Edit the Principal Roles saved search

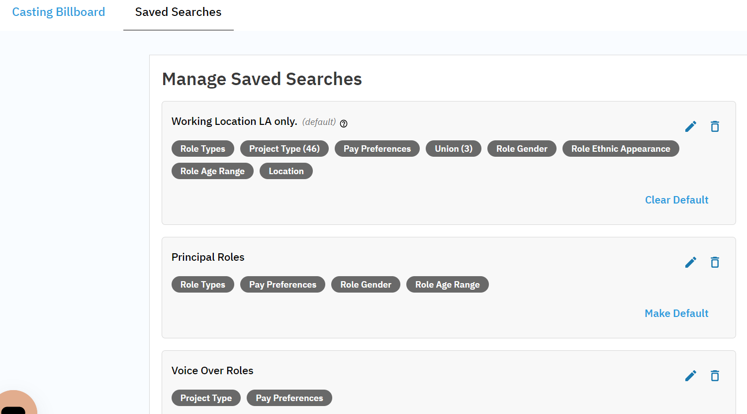pyautogui.click(x=691, y=262)
